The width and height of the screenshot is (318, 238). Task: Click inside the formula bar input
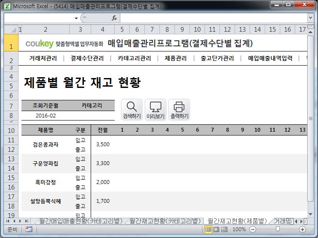point(214,18)
